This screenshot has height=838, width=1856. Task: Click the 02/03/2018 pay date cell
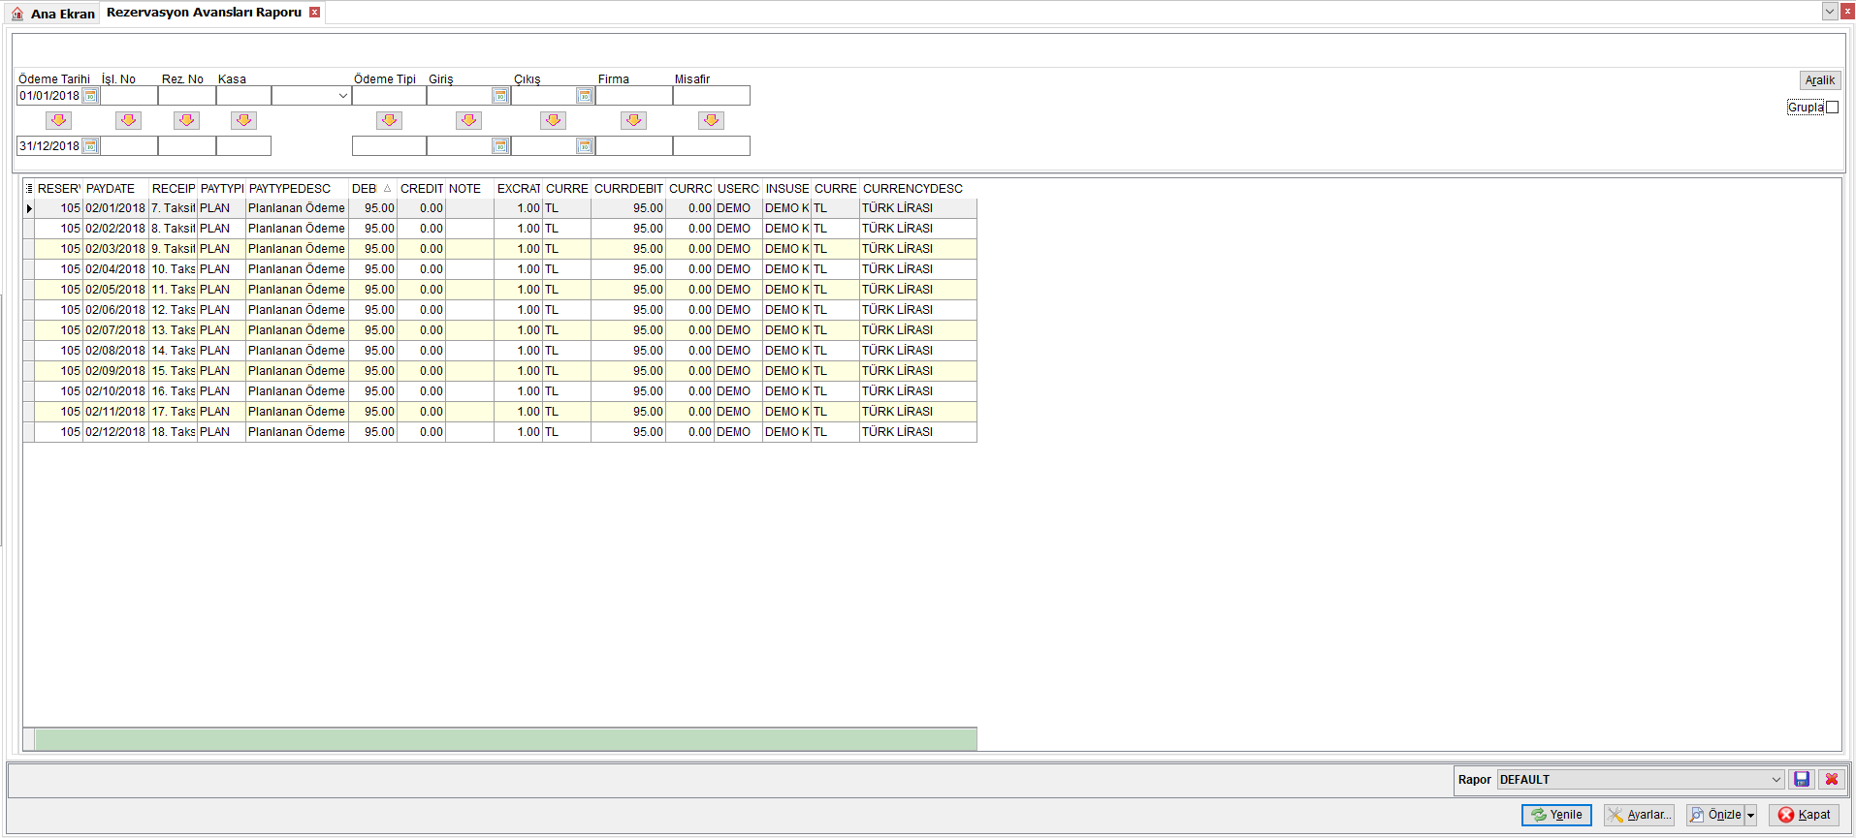pos(115,249)
